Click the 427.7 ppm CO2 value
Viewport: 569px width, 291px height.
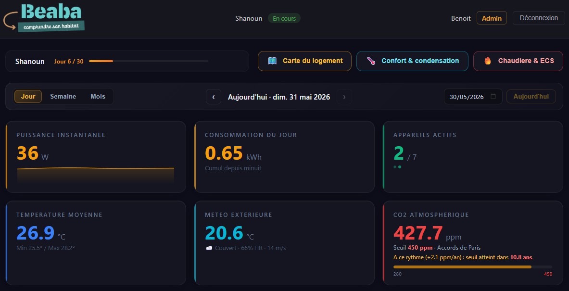pyautogui.click(x=427, y=233)
